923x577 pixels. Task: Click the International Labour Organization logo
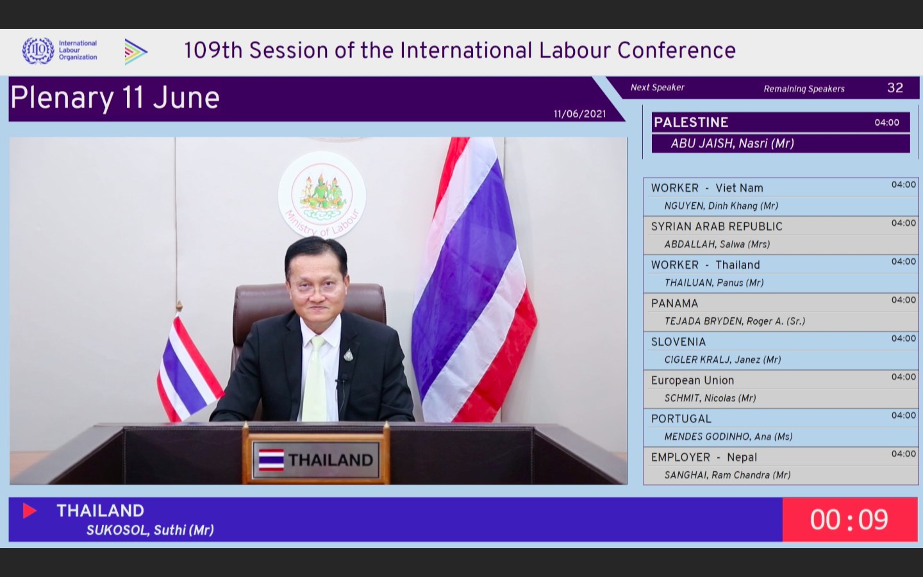click(x=59, y=51)
